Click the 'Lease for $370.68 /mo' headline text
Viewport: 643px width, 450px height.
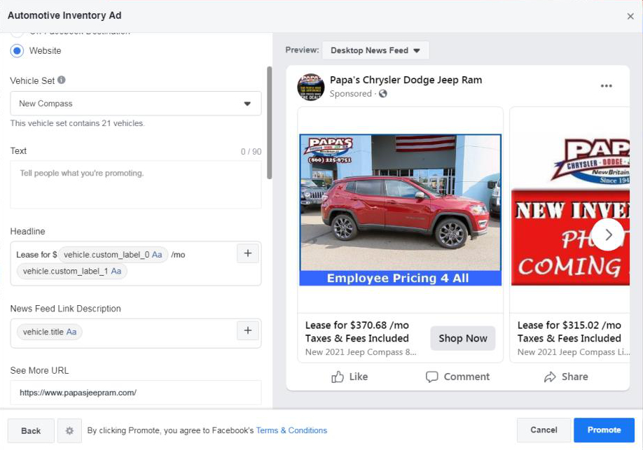tap(357, 325)
